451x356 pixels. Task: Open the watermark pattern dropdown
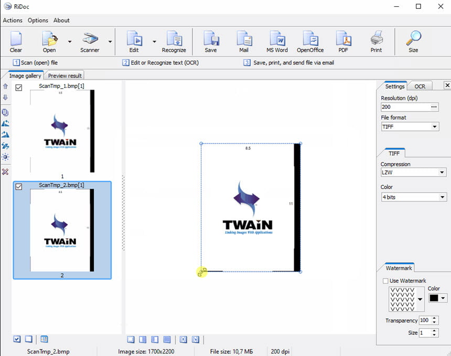(420, 299)
